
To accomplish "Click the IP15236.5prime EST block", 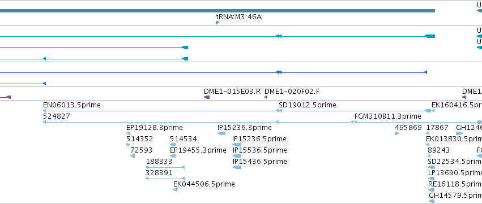I will [x=237, y=145].
